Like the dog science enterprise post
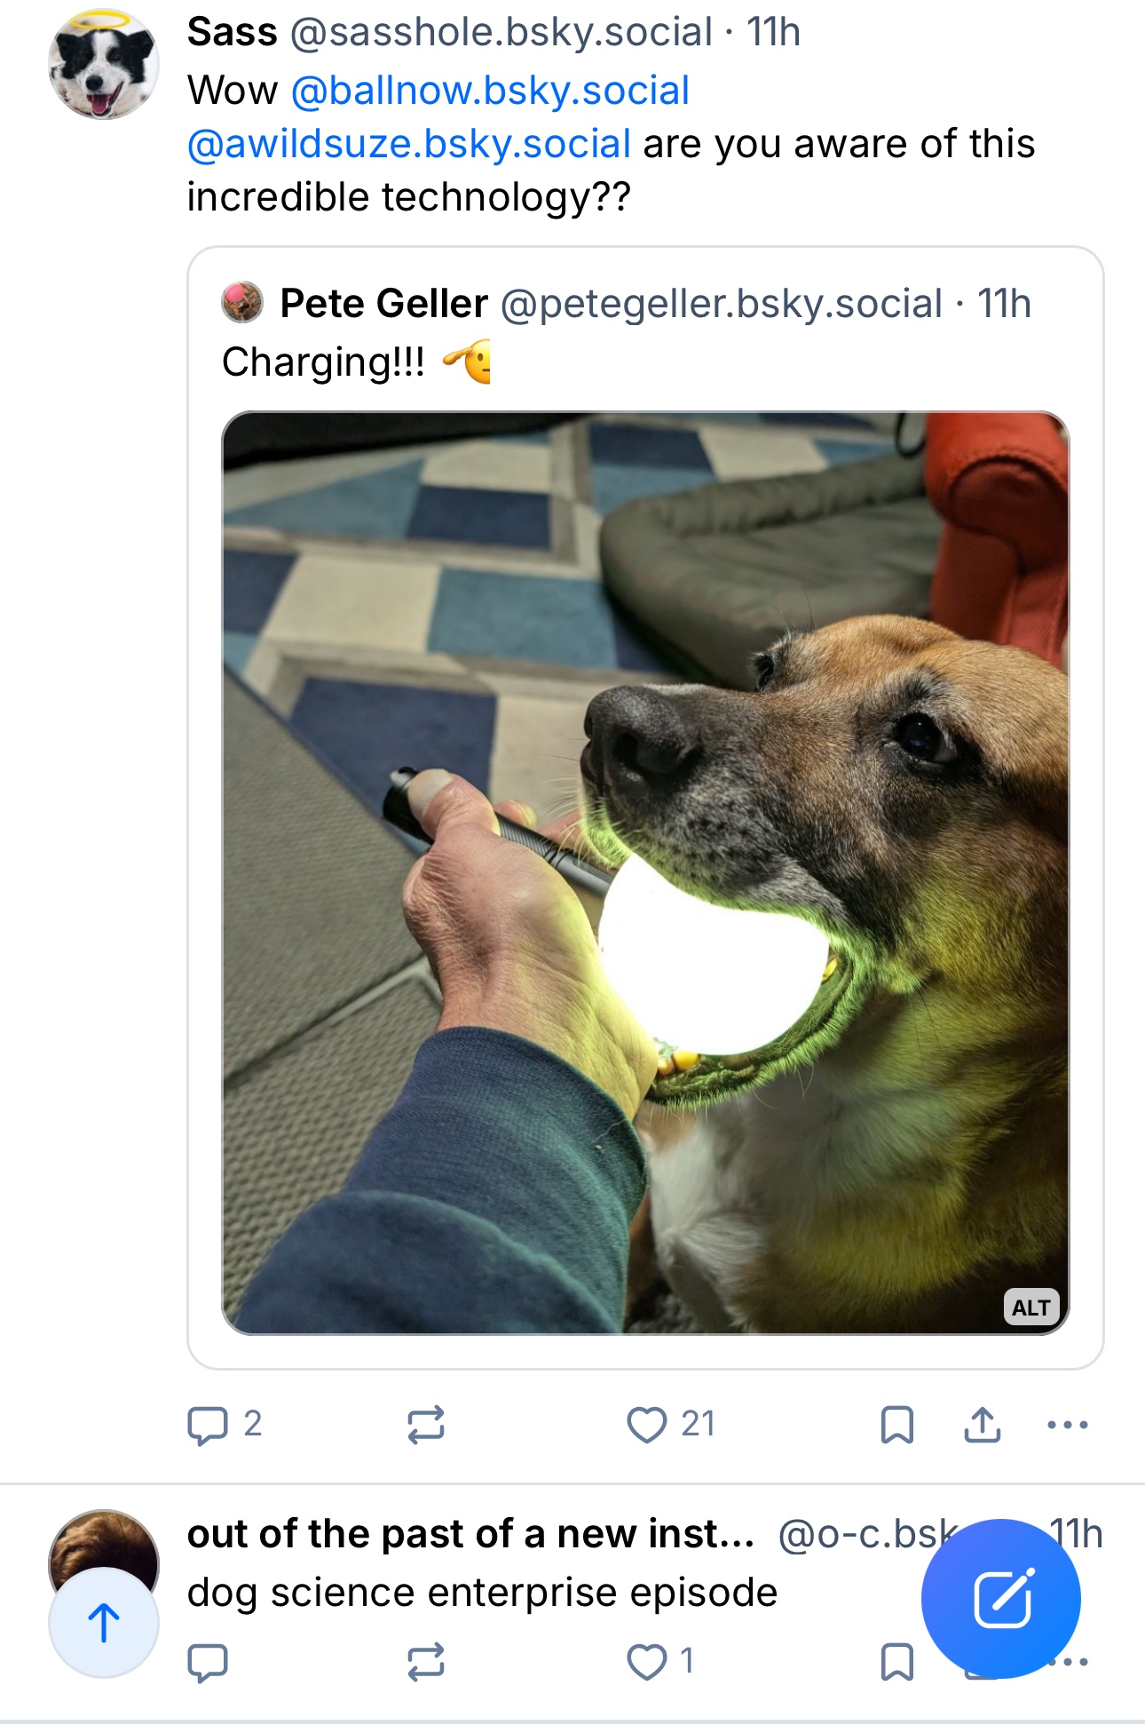The width and height of the screenshot is (1145, 1725). click(x=647, y=1662)
